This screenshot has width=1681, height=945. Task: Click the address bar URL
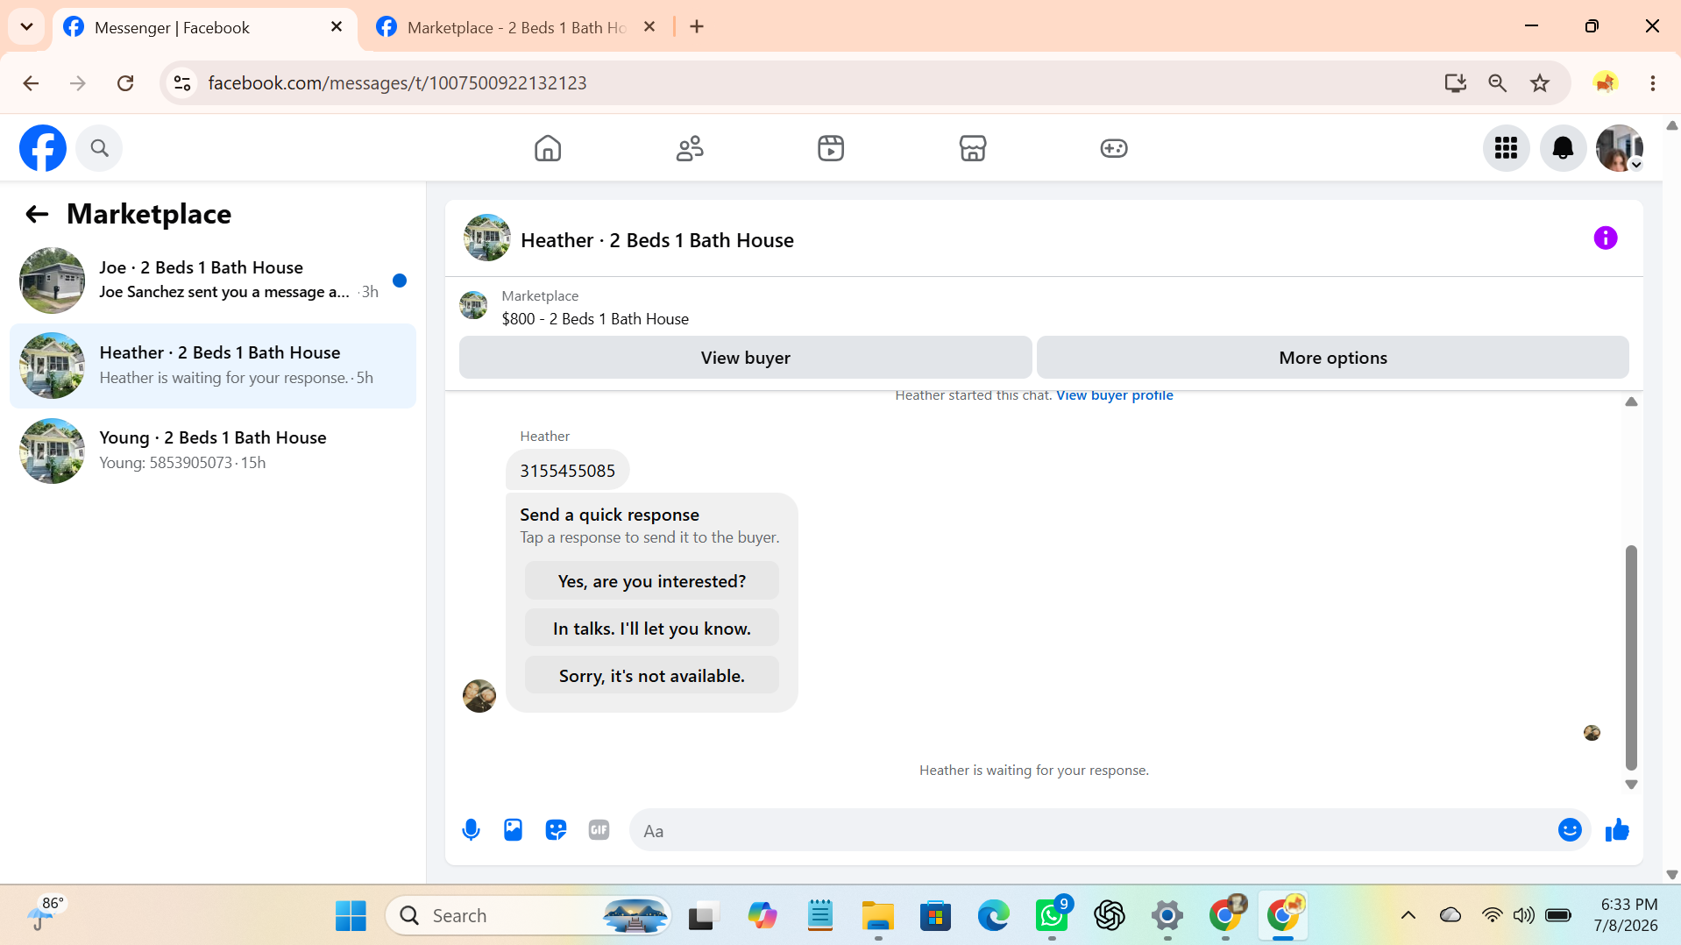[397, 83]
